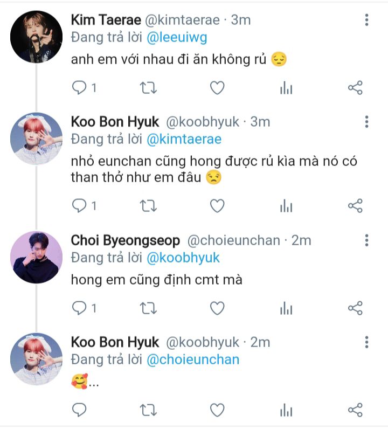Reply to Choi Byeongseop's tweet
The width and height of the screenshot is (388, 429).
(x=80, y=308)
